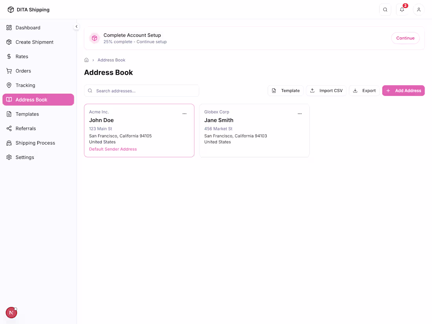Open the header search icon
Screen dimensions: 432x324
point(385,10)
